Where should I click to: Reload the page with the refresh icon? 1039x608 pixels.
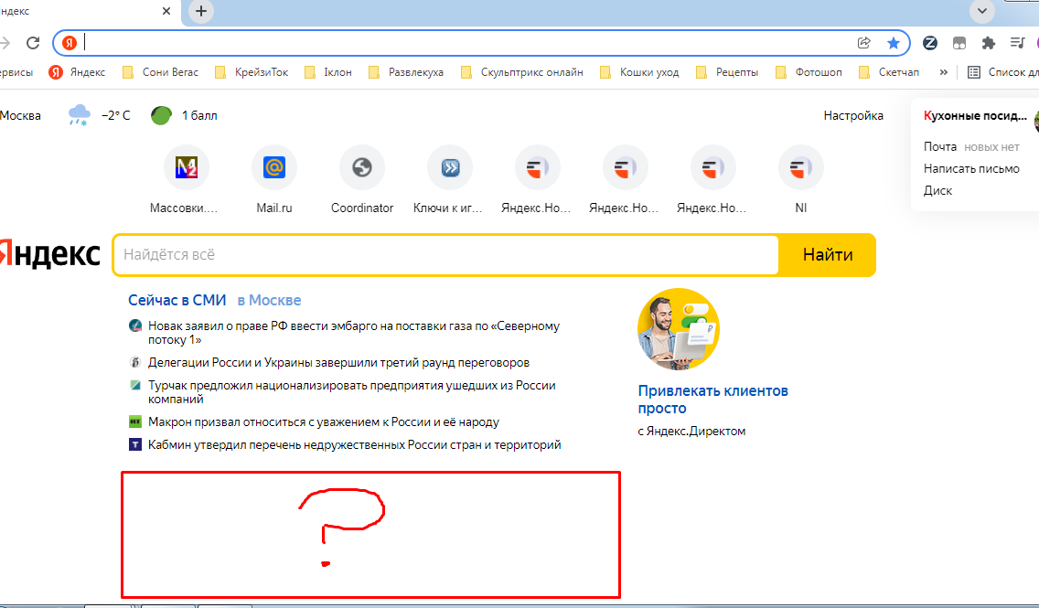pos(33,43)
